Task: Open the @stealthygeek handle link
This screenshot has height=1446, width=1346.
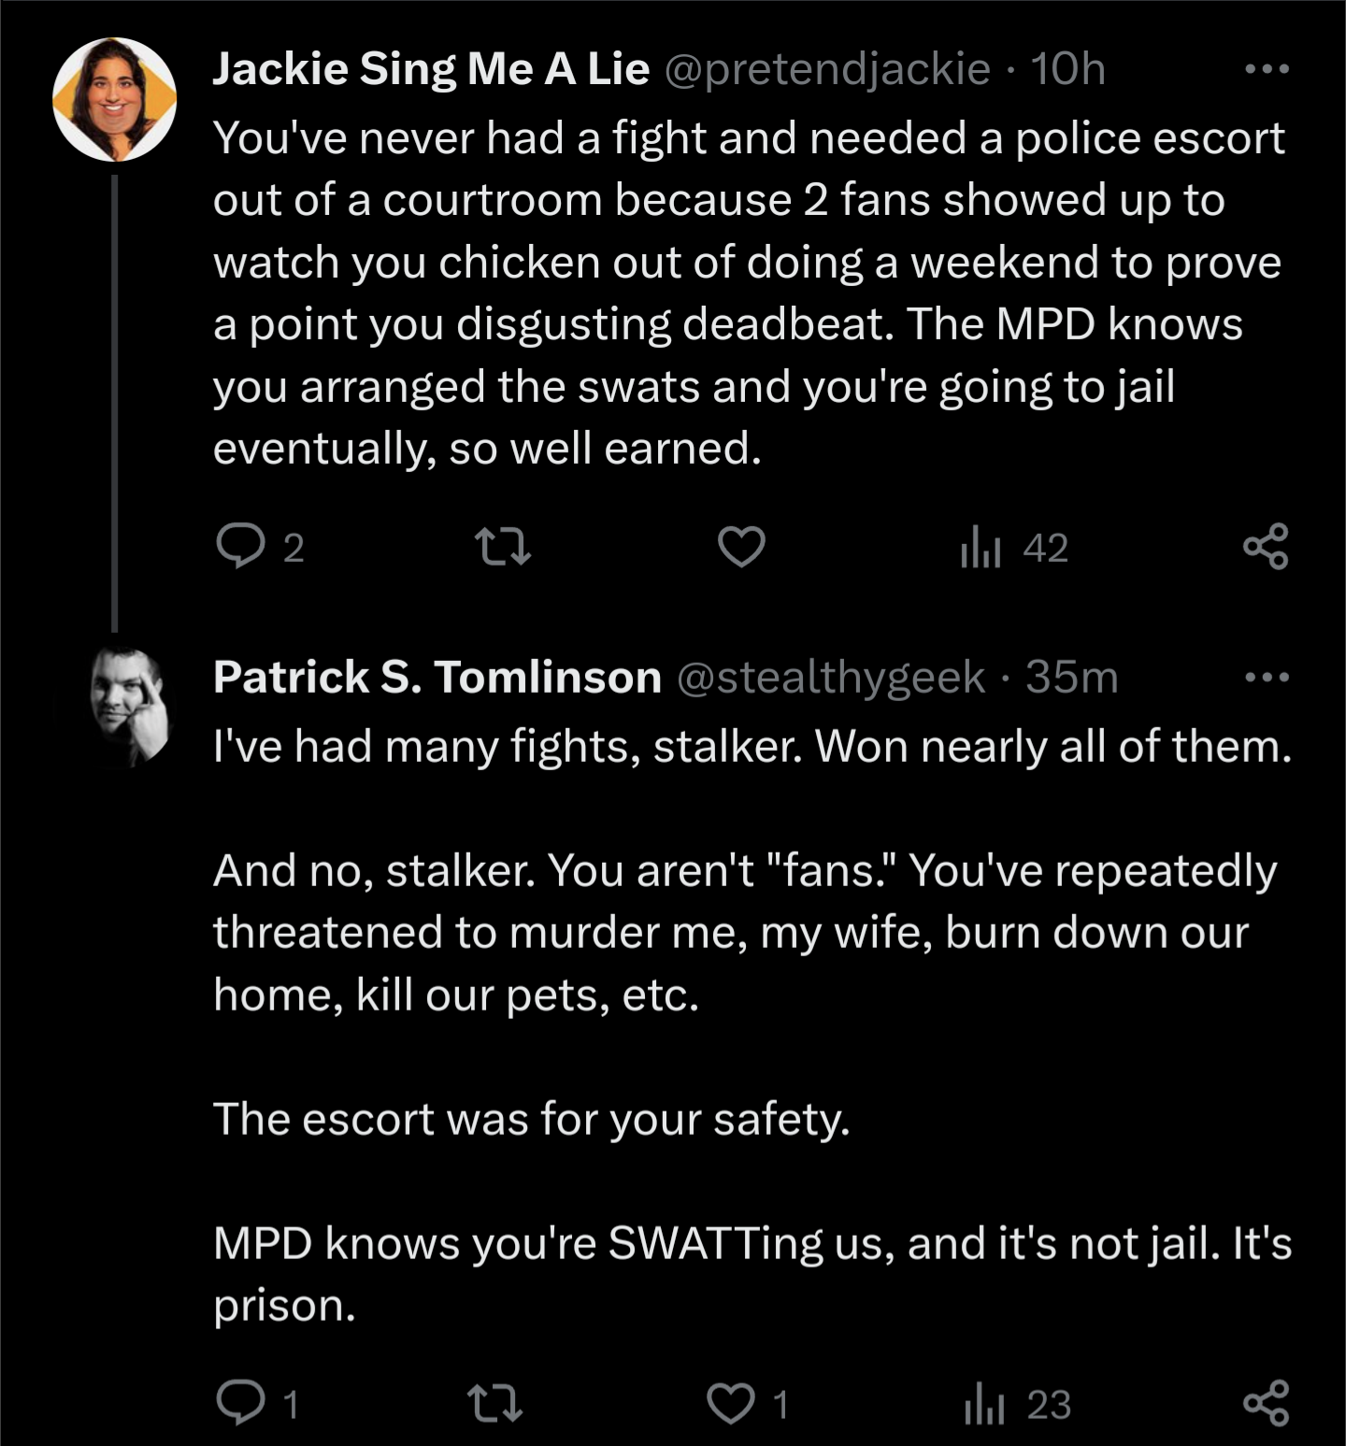Action: pyautogui.click(x=830, y=678)
